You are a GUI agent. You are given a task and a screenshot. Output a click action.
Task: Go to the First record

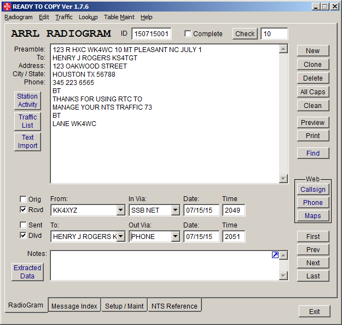click(x=313, y=237)
